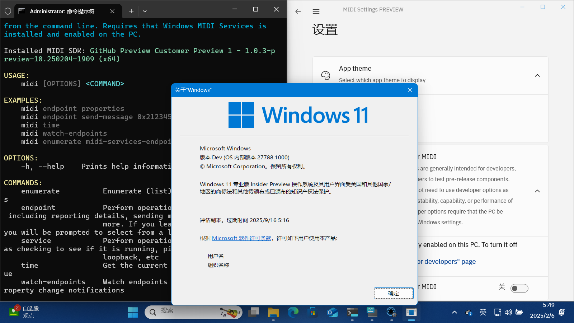The image size is (574, 323).
Task: Open Microsoft Store from the taskbar
Action: point(313,312)
